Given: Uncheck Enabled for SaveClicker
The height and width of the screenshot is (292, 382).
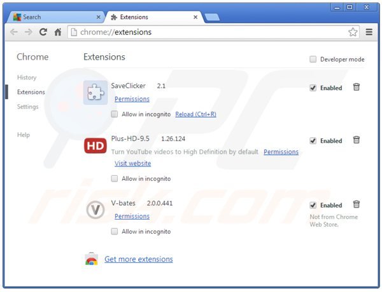Looking at the screenshot, I should click(313, 88).
